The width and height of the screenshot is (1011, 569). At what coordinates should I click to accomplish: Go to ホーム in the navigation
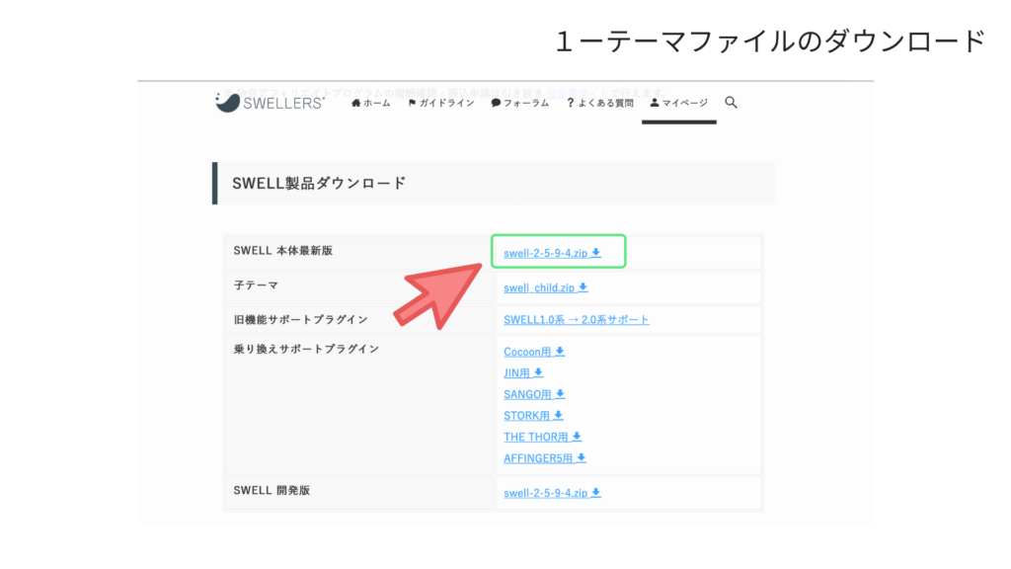coord(371,103)
